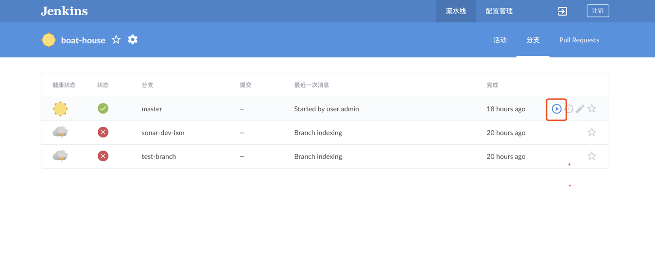655x258 pixels.
Task: Click the green success status for master
Action: coord(103,108)
